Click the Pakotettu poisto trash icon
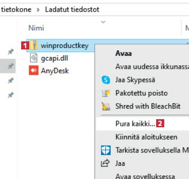This screenshot has height=179, width=189. tap(106, 93)
